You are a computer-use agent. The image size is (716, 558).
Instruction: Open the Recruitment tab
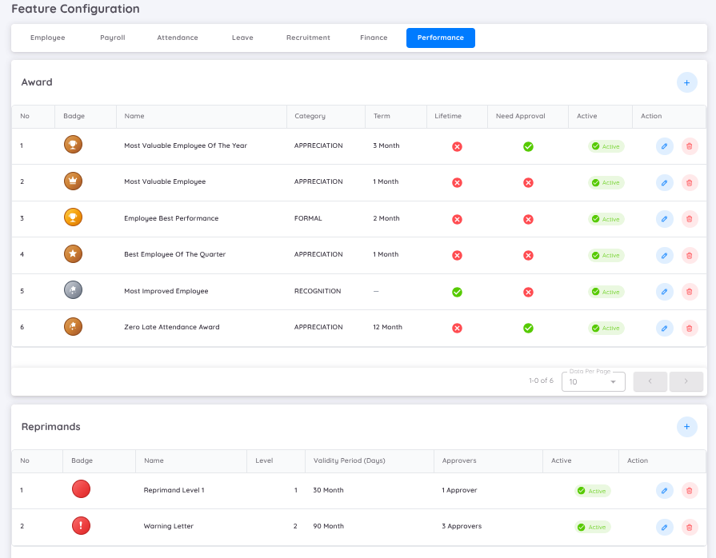coord(308,38)
